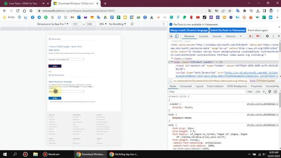Open the No throttling dropdown
The height and width of the screenshot is (158, 281).
[x=117, y=24]
